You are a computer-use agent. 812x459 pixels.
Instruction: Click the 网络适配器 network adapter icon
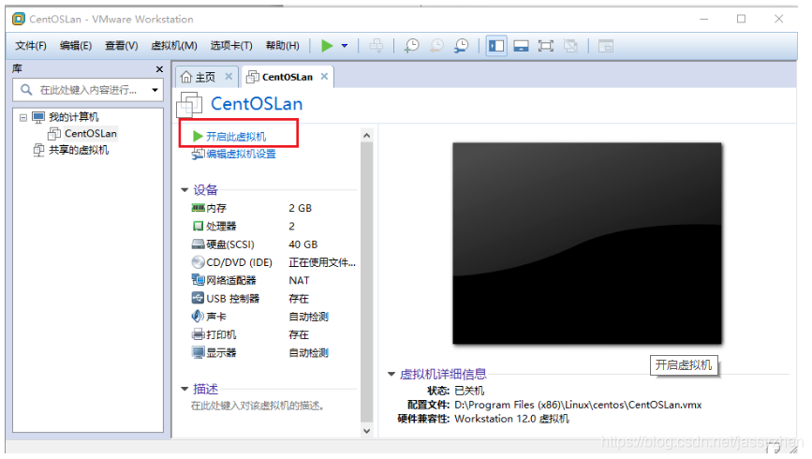tap(198, 280)
